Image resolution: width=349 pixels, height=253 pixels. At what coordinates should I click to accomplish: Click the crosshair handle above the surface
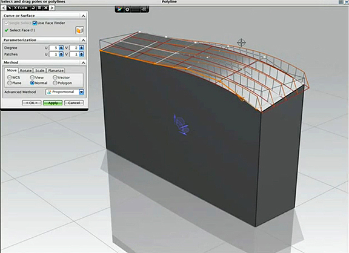tap(241, 42)
